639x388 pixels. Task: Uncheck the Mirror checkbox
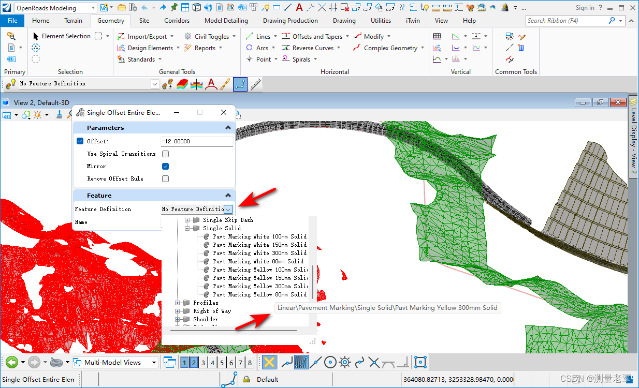(166, 166)
